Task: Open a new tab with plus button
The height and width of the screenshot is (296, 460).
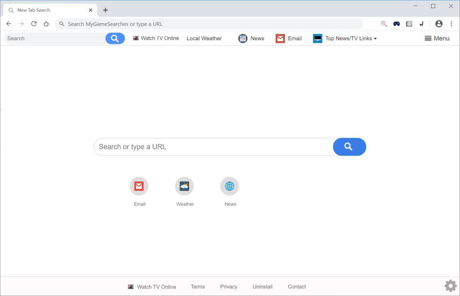Action: pyautogui.click(x=106, y=10)
